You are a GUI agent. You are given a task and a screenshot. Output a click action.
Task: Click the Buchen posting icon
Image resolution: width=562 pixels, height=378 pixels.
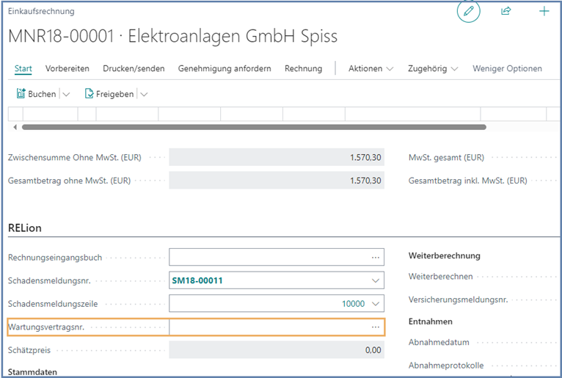pyautogui.click(x=21, y=94)
